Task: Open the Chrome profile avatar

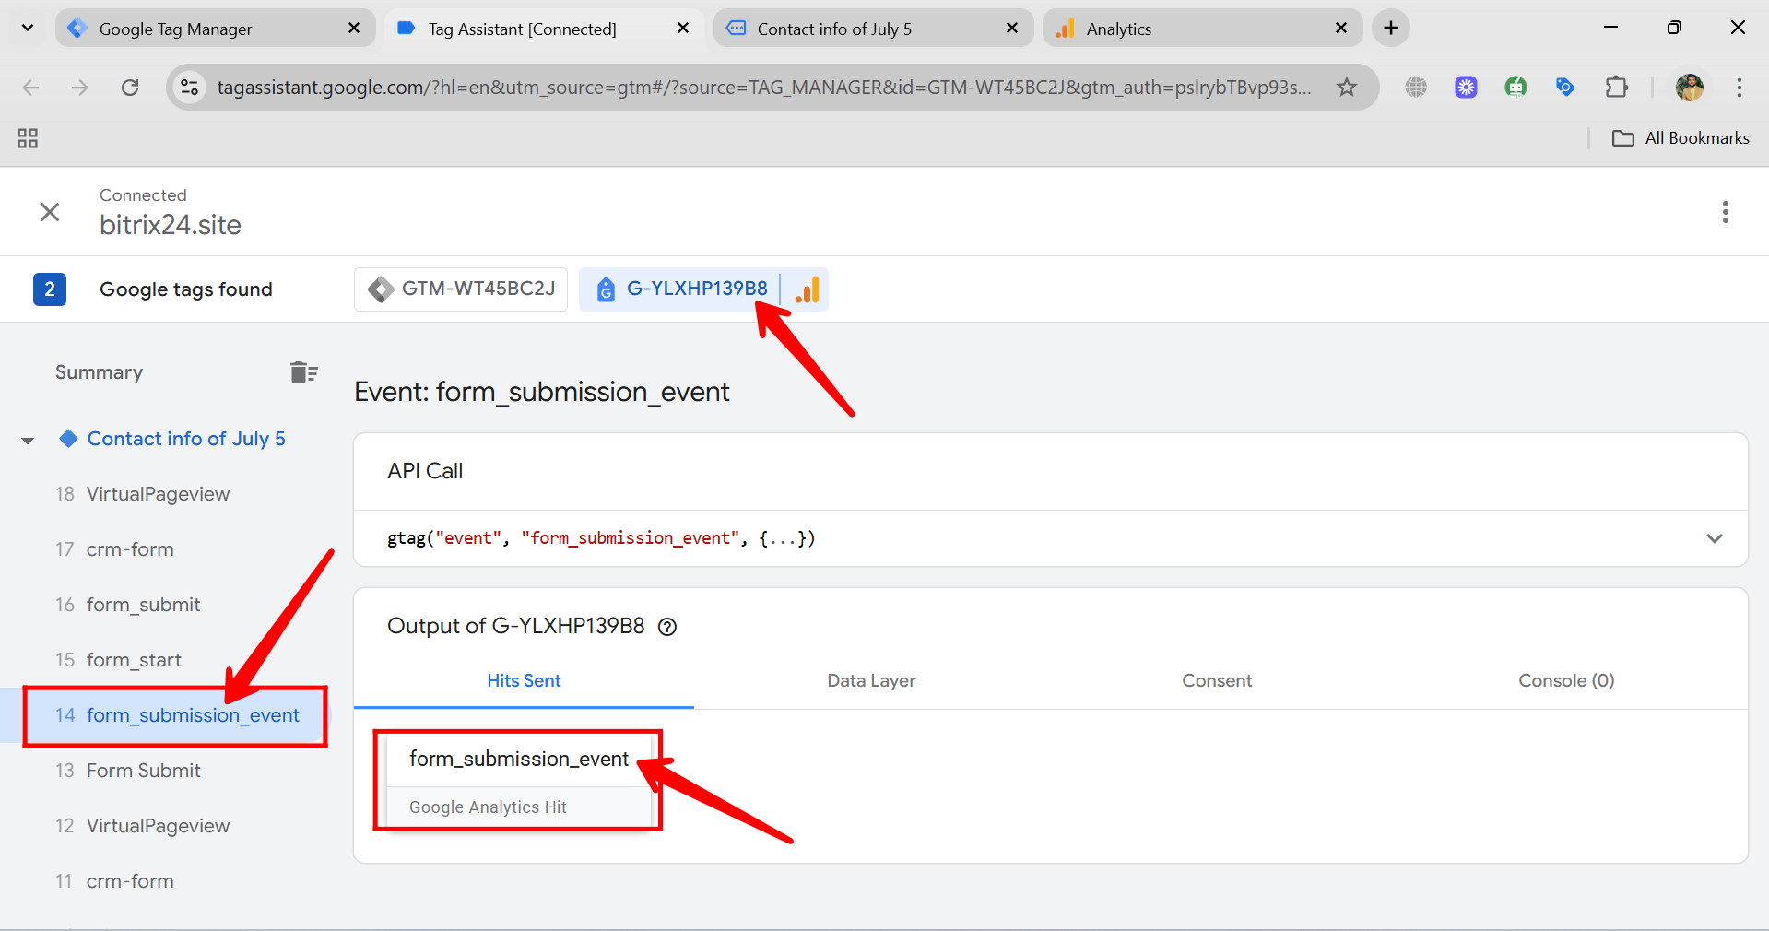Action: (1690, 88)
